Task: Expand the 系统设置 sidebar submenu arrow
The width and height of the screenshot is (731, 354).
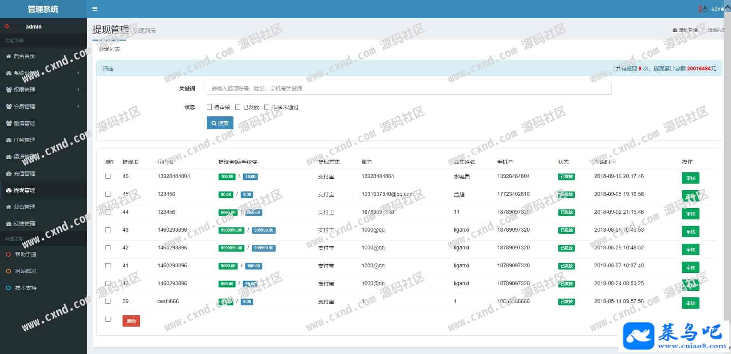Action: coord(78,73)
